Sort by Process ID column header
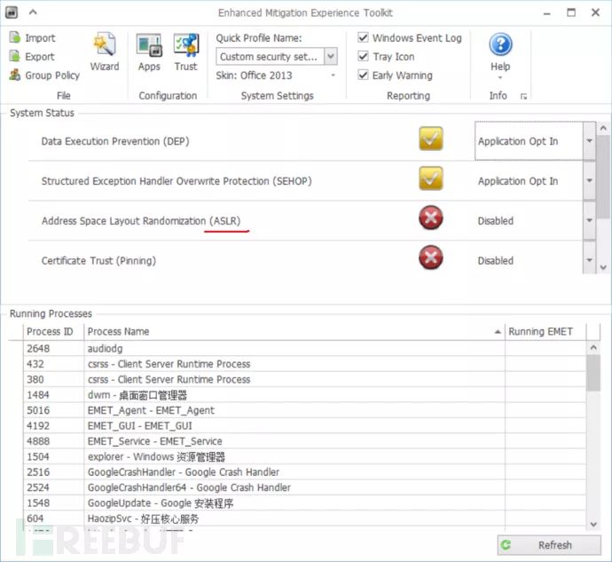This screenshot has width=612, height=562. tap(53, 331)
